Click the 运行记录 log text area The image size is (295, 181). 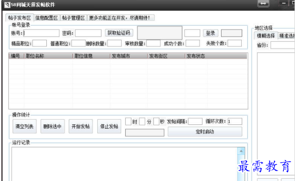tap(124, 164)
